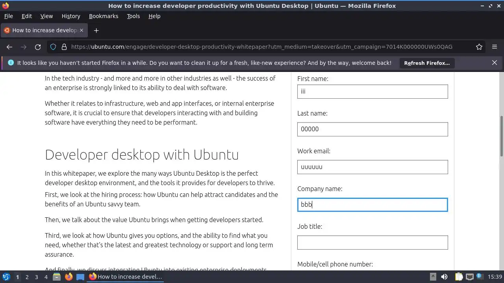Open the tracking protection shield icon
Screen dimensions: 504x283
(53, 47)
